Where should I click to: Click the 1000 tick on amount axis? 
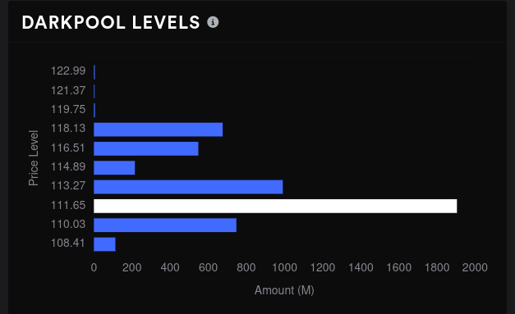(x=284, y=267)
